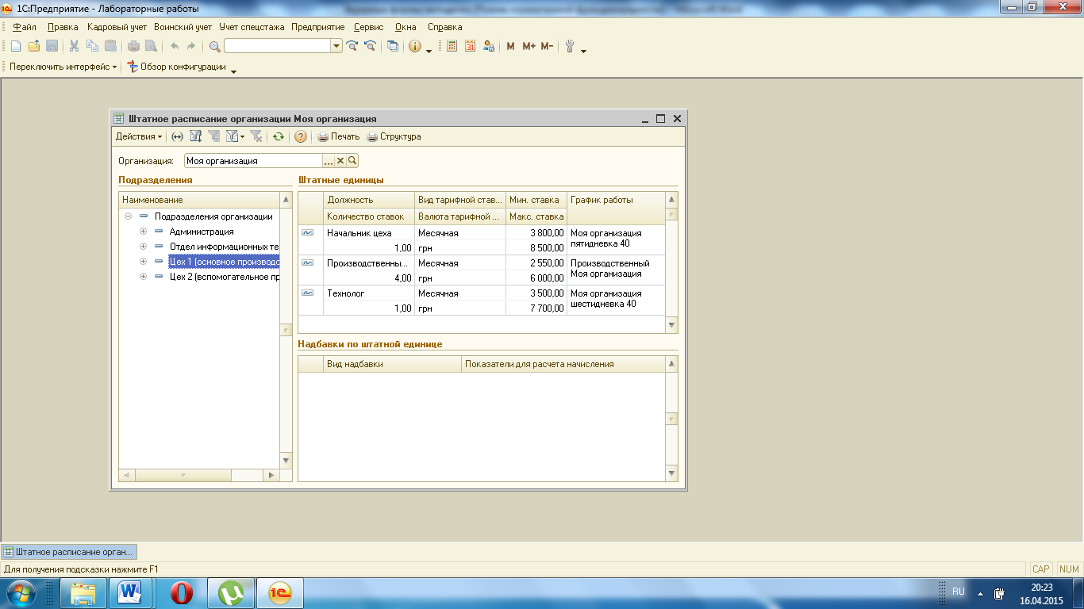The height and width of the screenshot is (609, 1084).
Task: Select the Цех 2 department row
Action: [x=224, y=277]
